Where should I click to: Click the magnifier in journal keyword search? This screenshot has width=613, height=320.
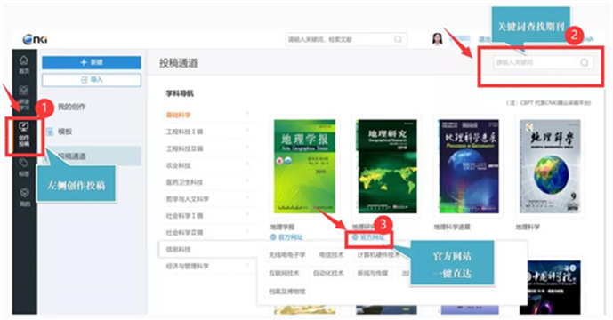(x=584, y=62)
